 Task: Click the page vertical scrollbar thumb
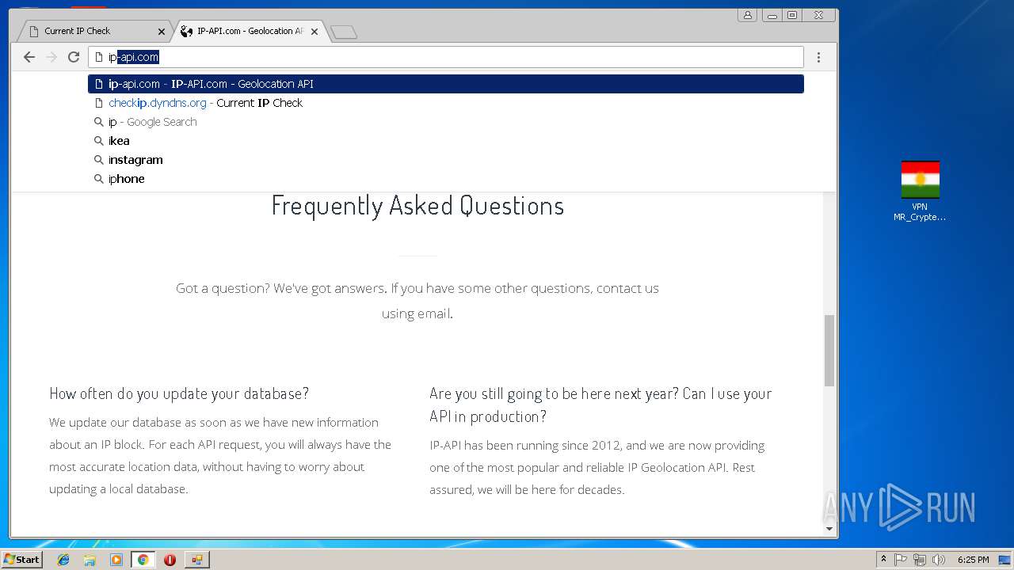point(829,350)
